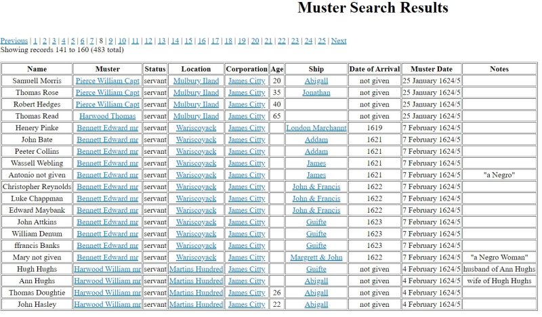Select the name cell Samuell Morris
542x317 pixels.
click(x=37, y=81)
